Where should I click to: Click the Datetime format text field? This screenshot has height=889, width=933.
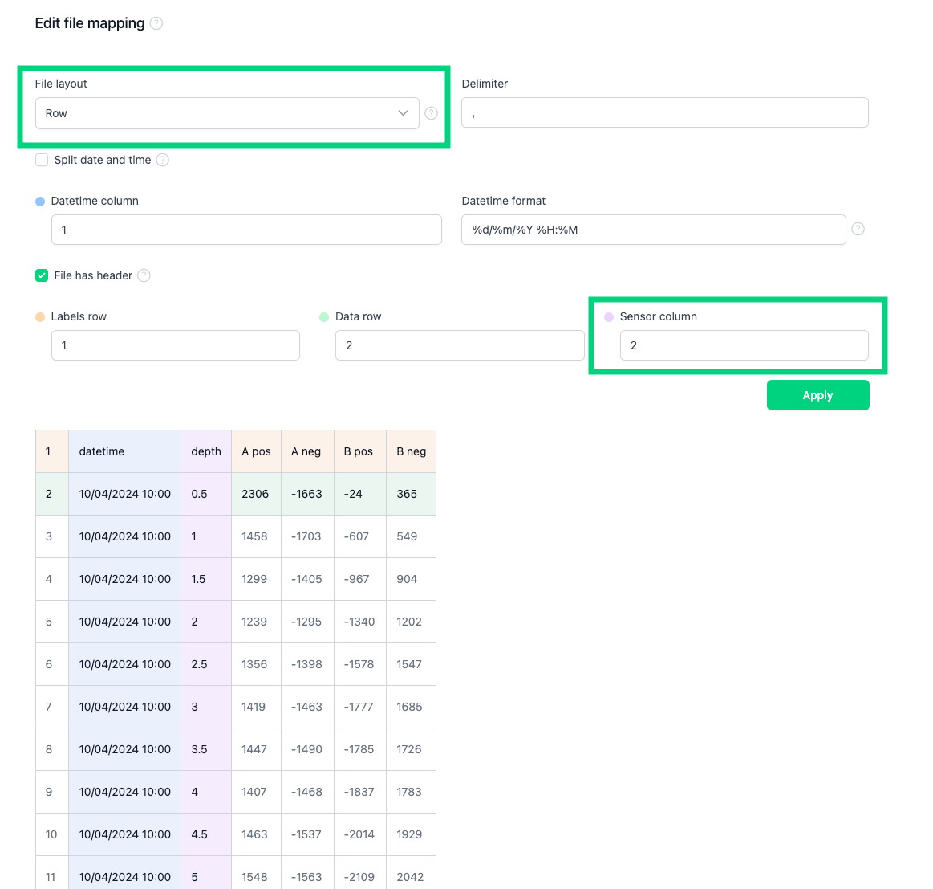tap(653, 230)
